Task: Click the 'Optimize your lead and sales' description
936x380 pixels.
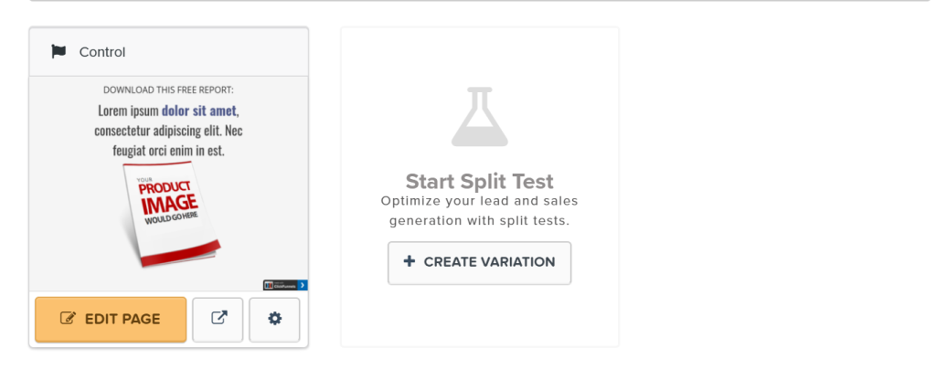Action: pyautogui.click(x=479, y=201)
